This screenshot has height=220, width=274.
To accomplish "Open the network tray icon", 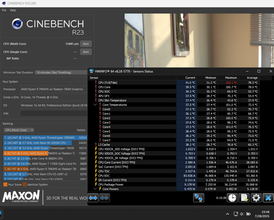I will point(236,214).
